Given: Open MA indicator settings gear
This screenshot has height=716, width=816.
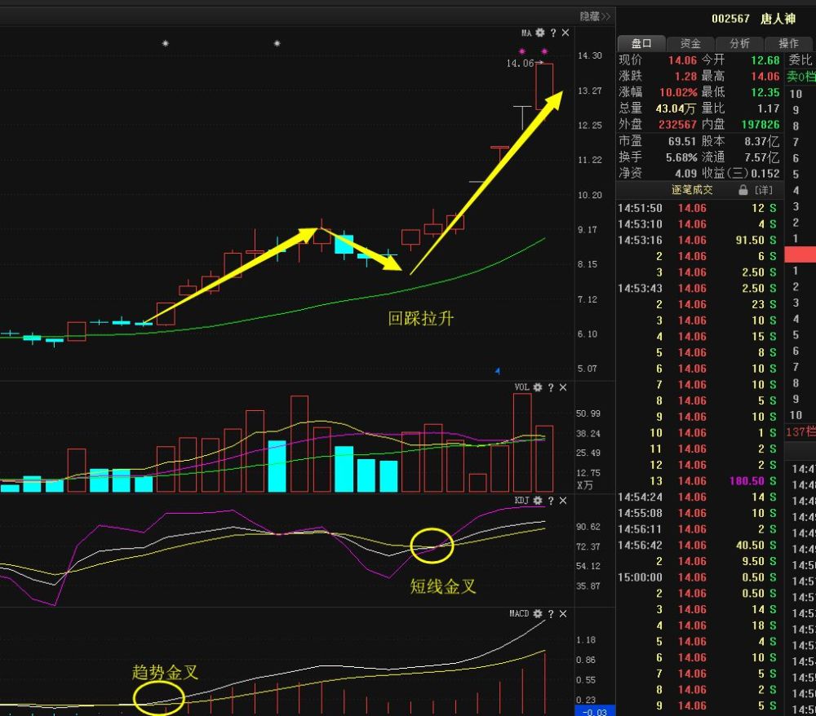Looking at the screenshot, I should tap(539, 33).
